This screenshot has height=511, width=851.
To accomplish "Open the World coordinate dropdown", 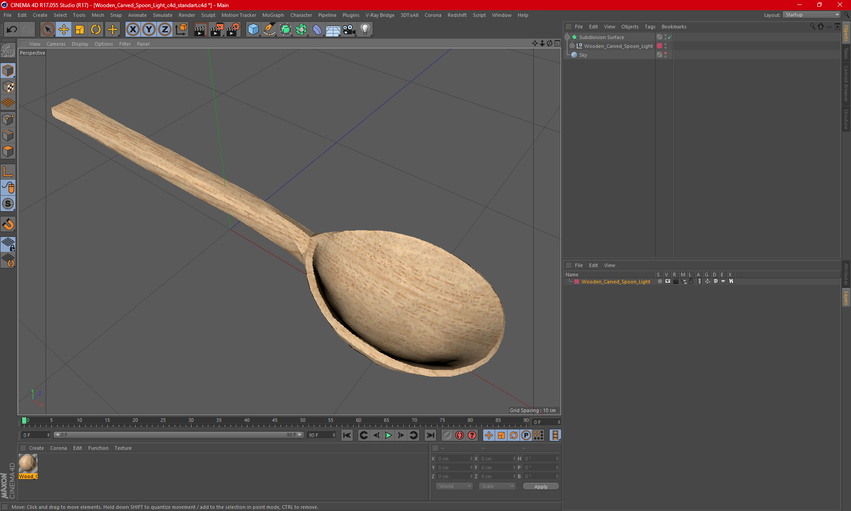I will click(x=455, y=486).
